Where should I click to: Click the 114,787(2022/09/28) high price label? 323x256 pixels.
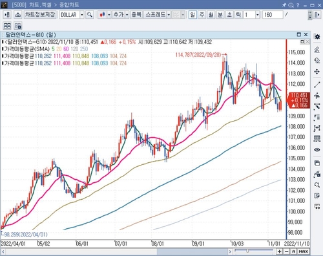198,55
